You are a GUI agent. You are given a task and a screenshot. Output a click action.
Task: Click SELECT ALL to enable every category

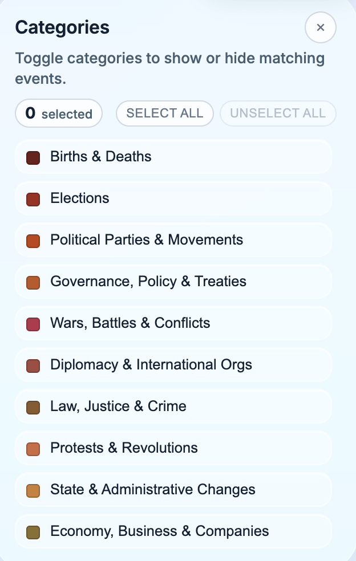coord(164,113)
